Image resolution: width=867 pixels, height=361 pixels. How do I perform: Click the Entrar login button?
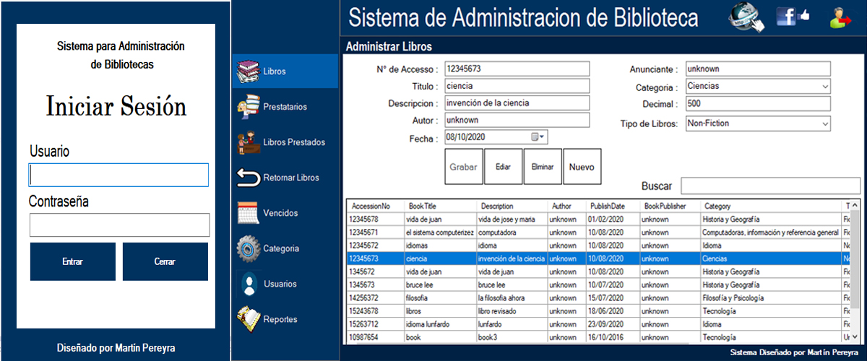coord(72,261)
